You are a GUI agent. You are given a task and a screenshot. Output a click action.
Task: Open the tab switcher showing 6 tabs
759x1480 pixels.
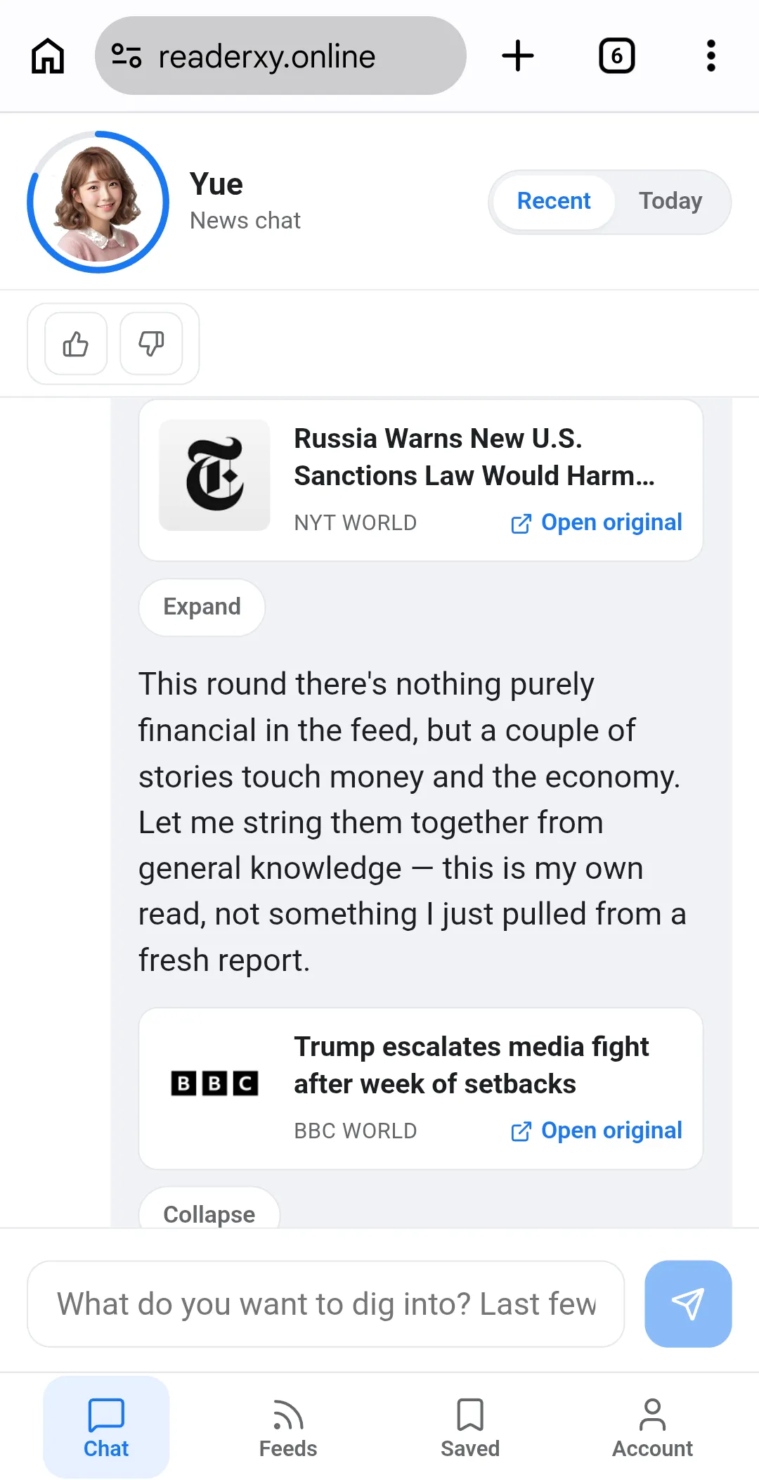click(x=616, y=56)
